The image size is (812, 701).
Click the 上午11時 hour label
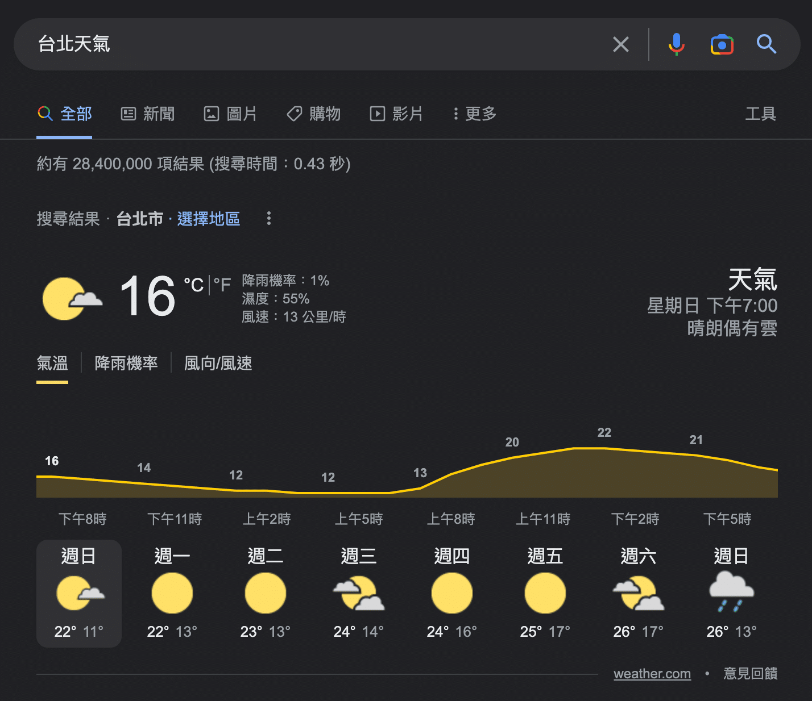pyautogui.click(x=543, y=519)
